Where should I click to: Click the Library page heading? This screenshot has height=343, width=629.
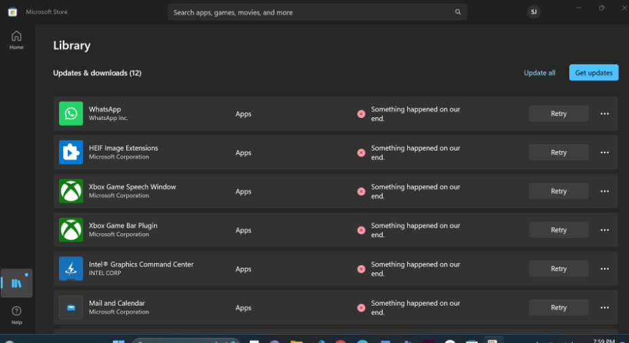pyautogui.click(x=72, y=45)
